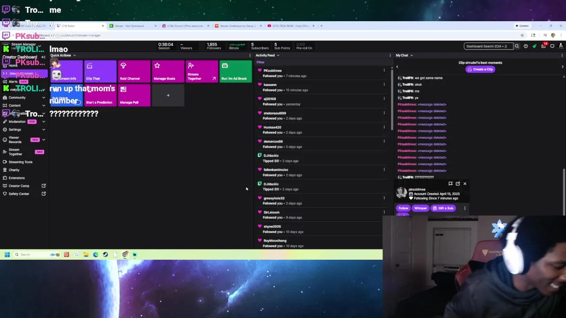Bookmark this page with the star icon
The width and height of the screenshot is (566, 318).
point(522,35)
